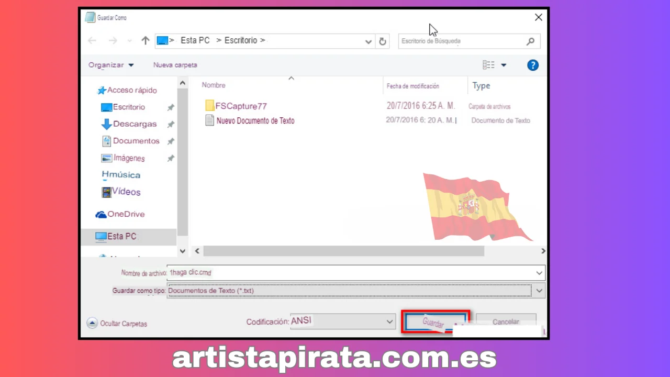Click Ocultar Carpetas link
The height and width of the screenshot is (377, 670).
[124, 324]
